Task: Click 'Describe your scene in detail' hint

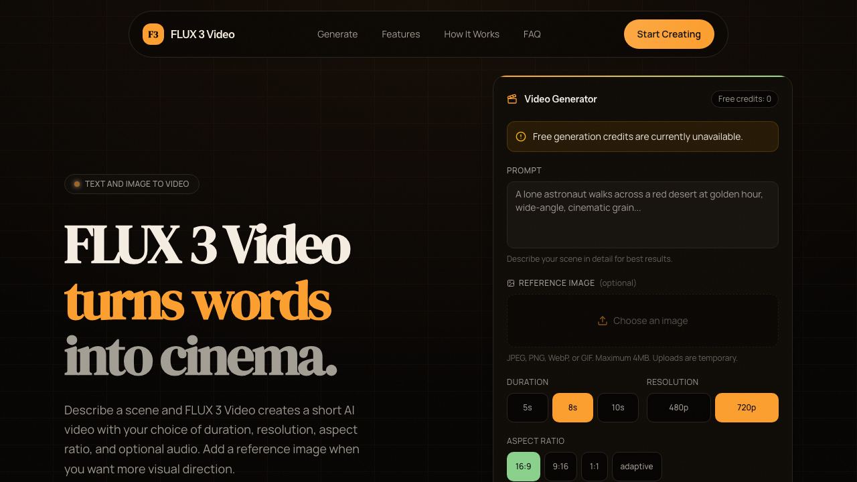Action: point(589,259)
